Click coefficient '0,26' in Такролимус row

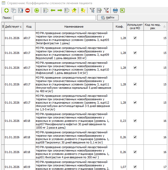click(x=123, y=137)
